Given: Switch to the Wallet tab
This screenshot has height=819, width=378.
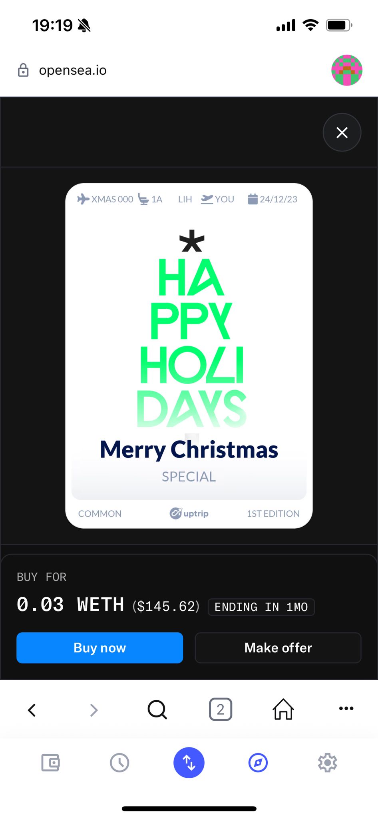Looking at the screenshot, I should (51, 763).
